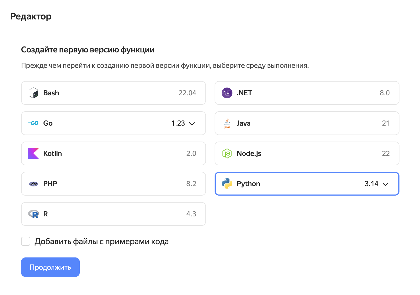Choose the .NET 8.0 environment

(307, 93)
